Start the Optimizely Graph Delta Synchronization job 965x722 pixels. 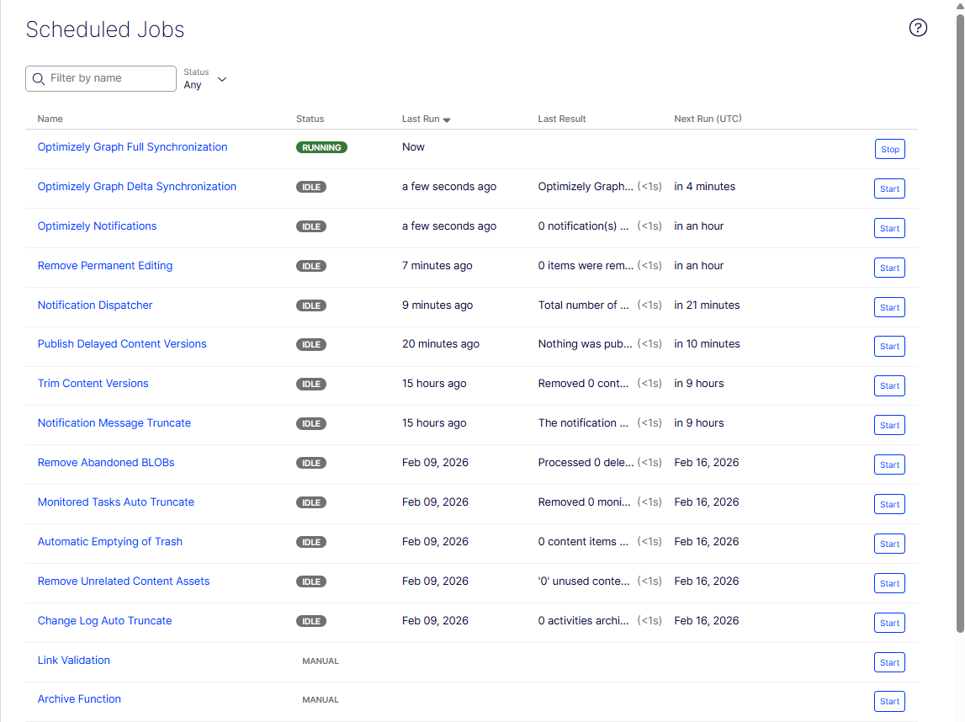pos(889,188)
